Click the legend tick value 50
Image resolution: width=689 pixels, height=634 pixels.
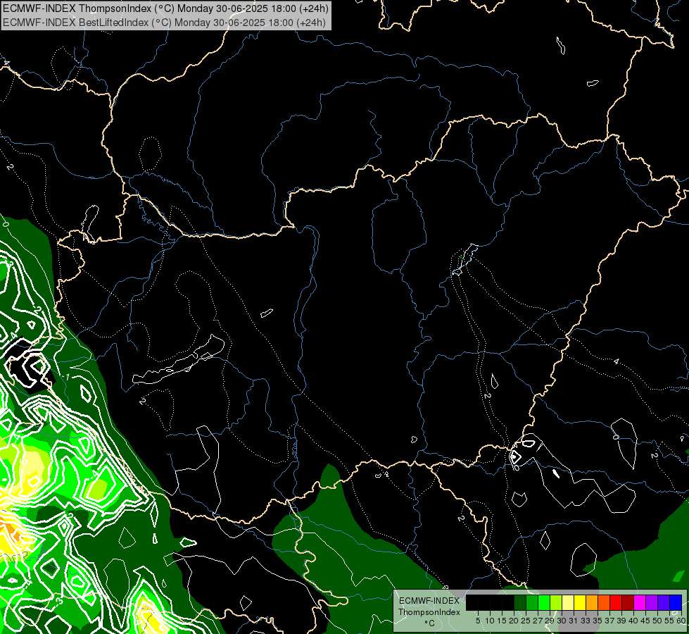pyautogui.click(x=658, y=621)
